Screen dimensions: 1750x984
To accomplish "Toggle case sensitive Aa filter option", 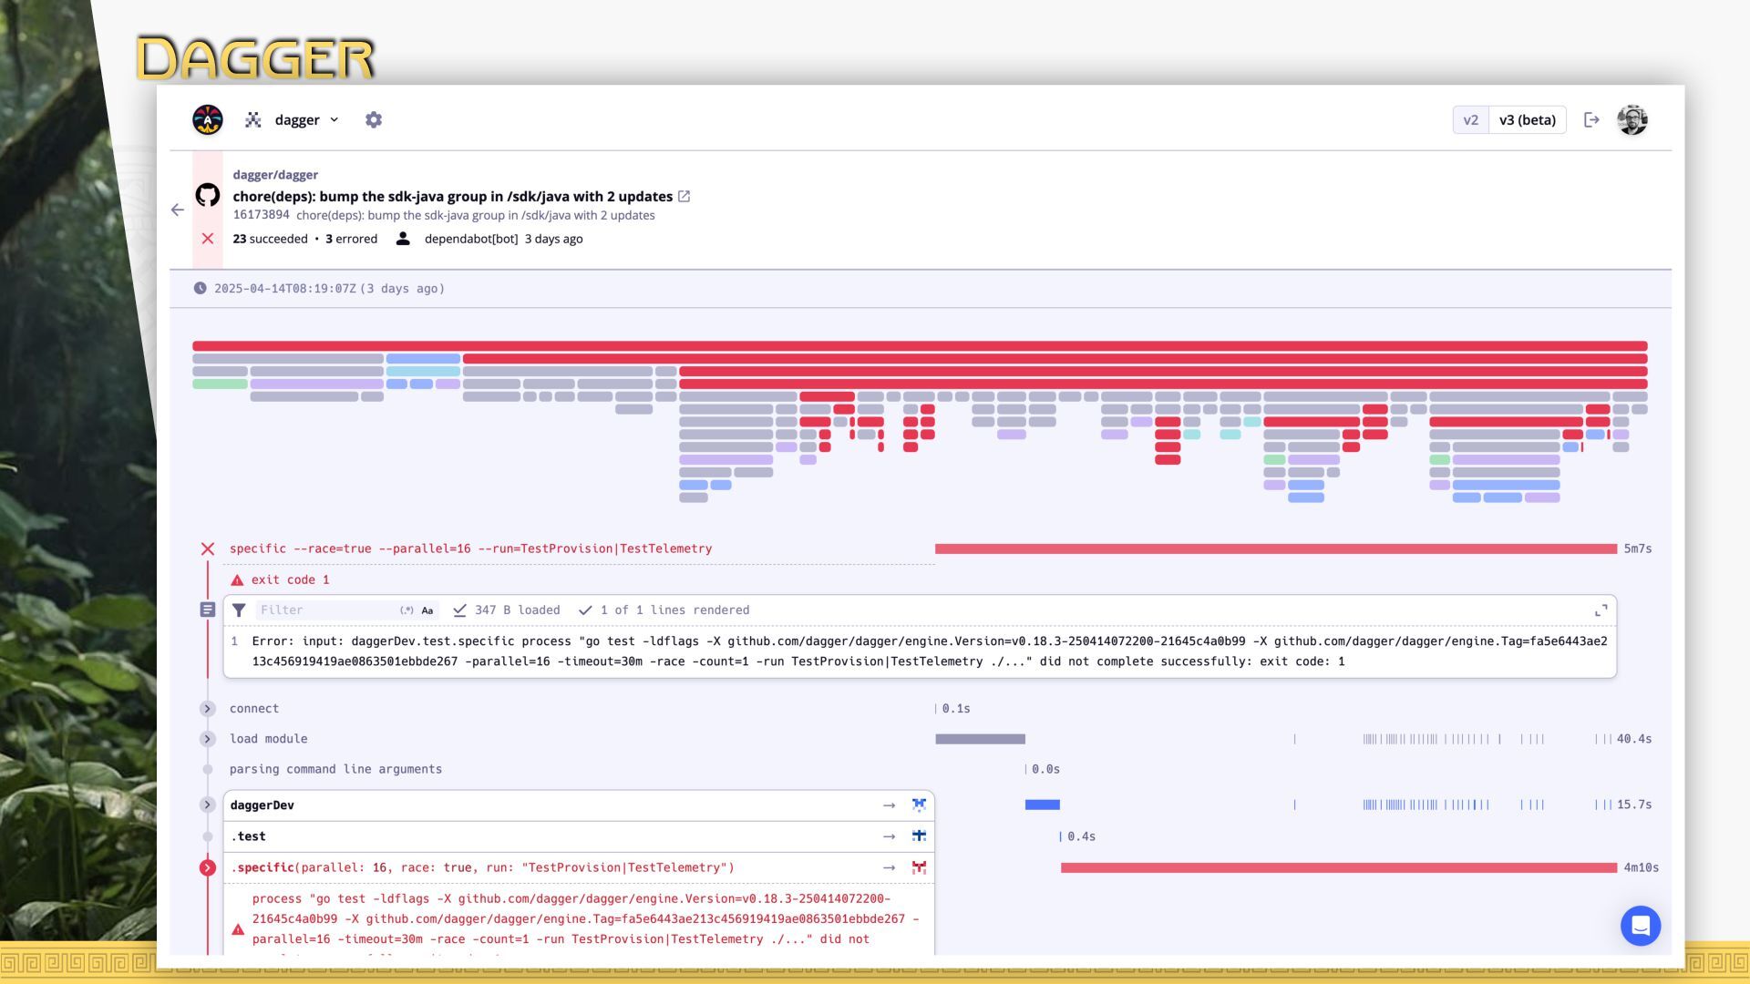I will (x=427, y=610).
